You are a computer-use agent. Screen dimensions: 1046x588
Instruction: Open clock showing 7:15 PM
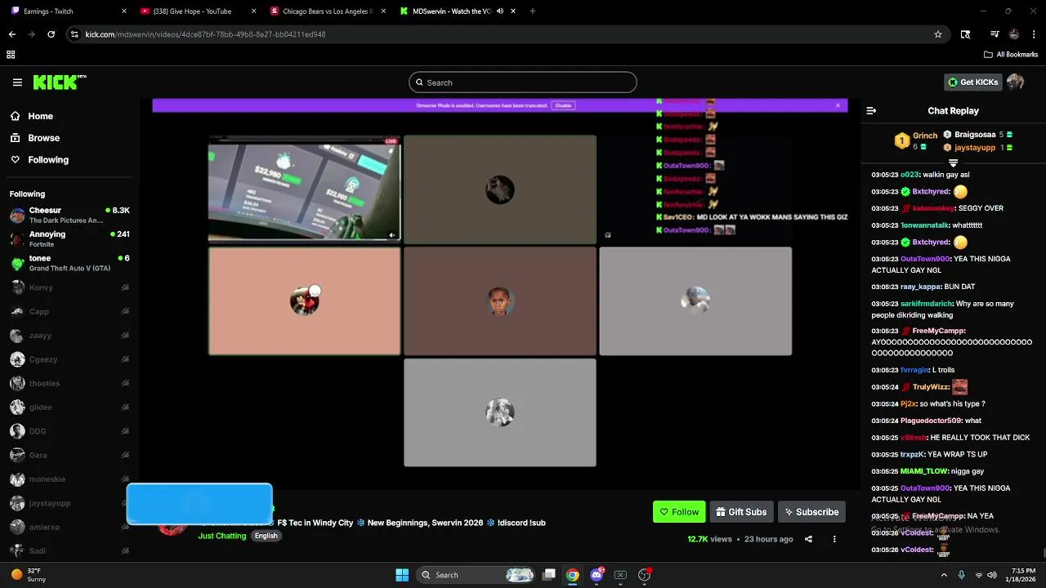point(1022,575)
